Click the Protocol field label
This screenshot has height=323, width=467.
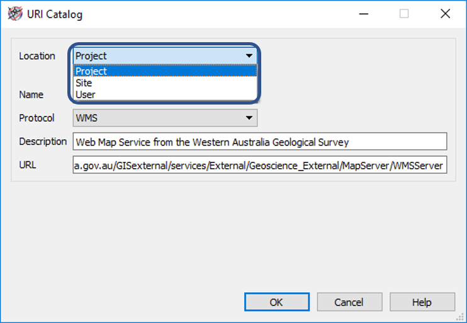tap(37, 118)
